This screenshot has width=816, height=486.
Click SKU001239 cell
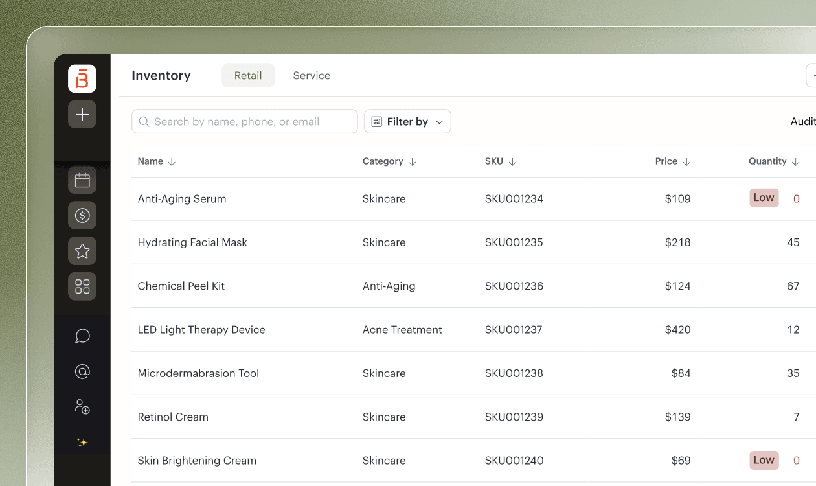coord(514,417)
